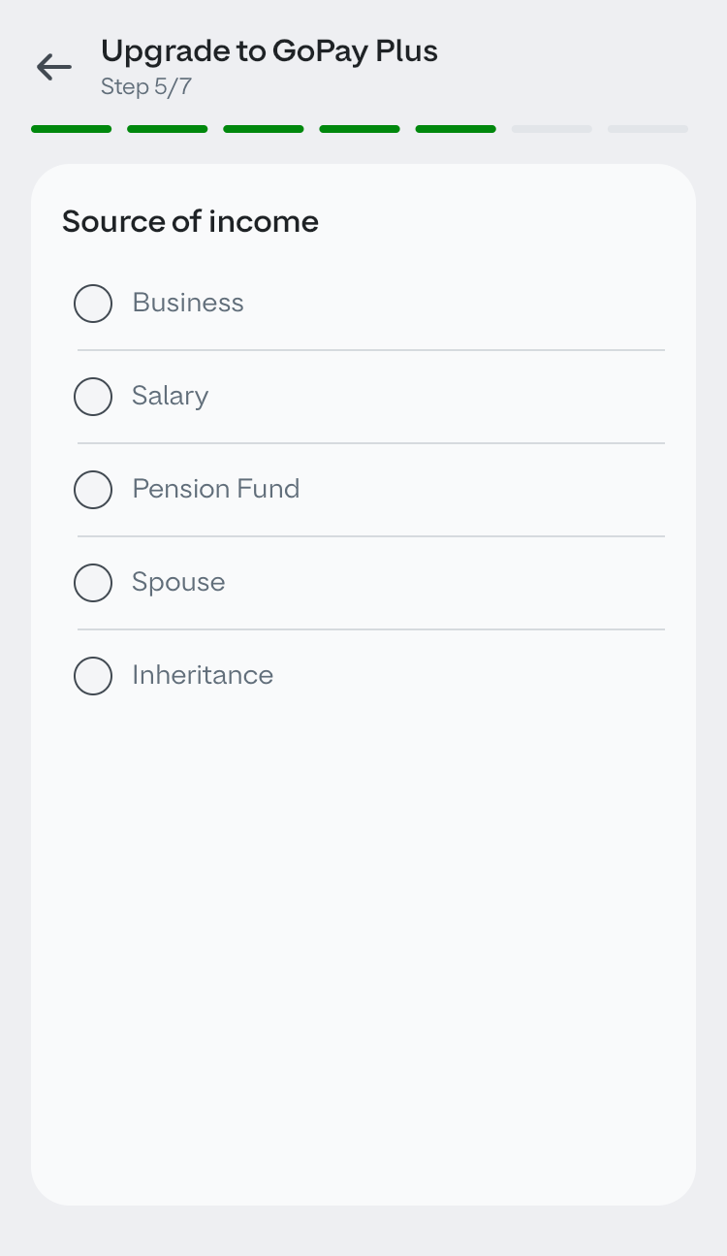Go back using the left arrow icon
The width and height of the screenshot is (727, 1256).
54,67
